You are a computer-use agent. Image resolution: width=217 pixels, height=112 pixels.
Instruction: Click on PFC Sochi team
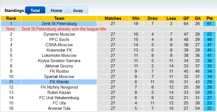[x=59, y=40]
